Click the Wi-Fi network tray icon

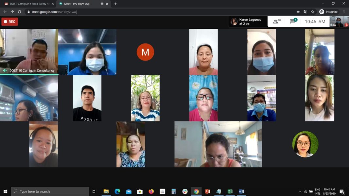[x=305, y=191]
